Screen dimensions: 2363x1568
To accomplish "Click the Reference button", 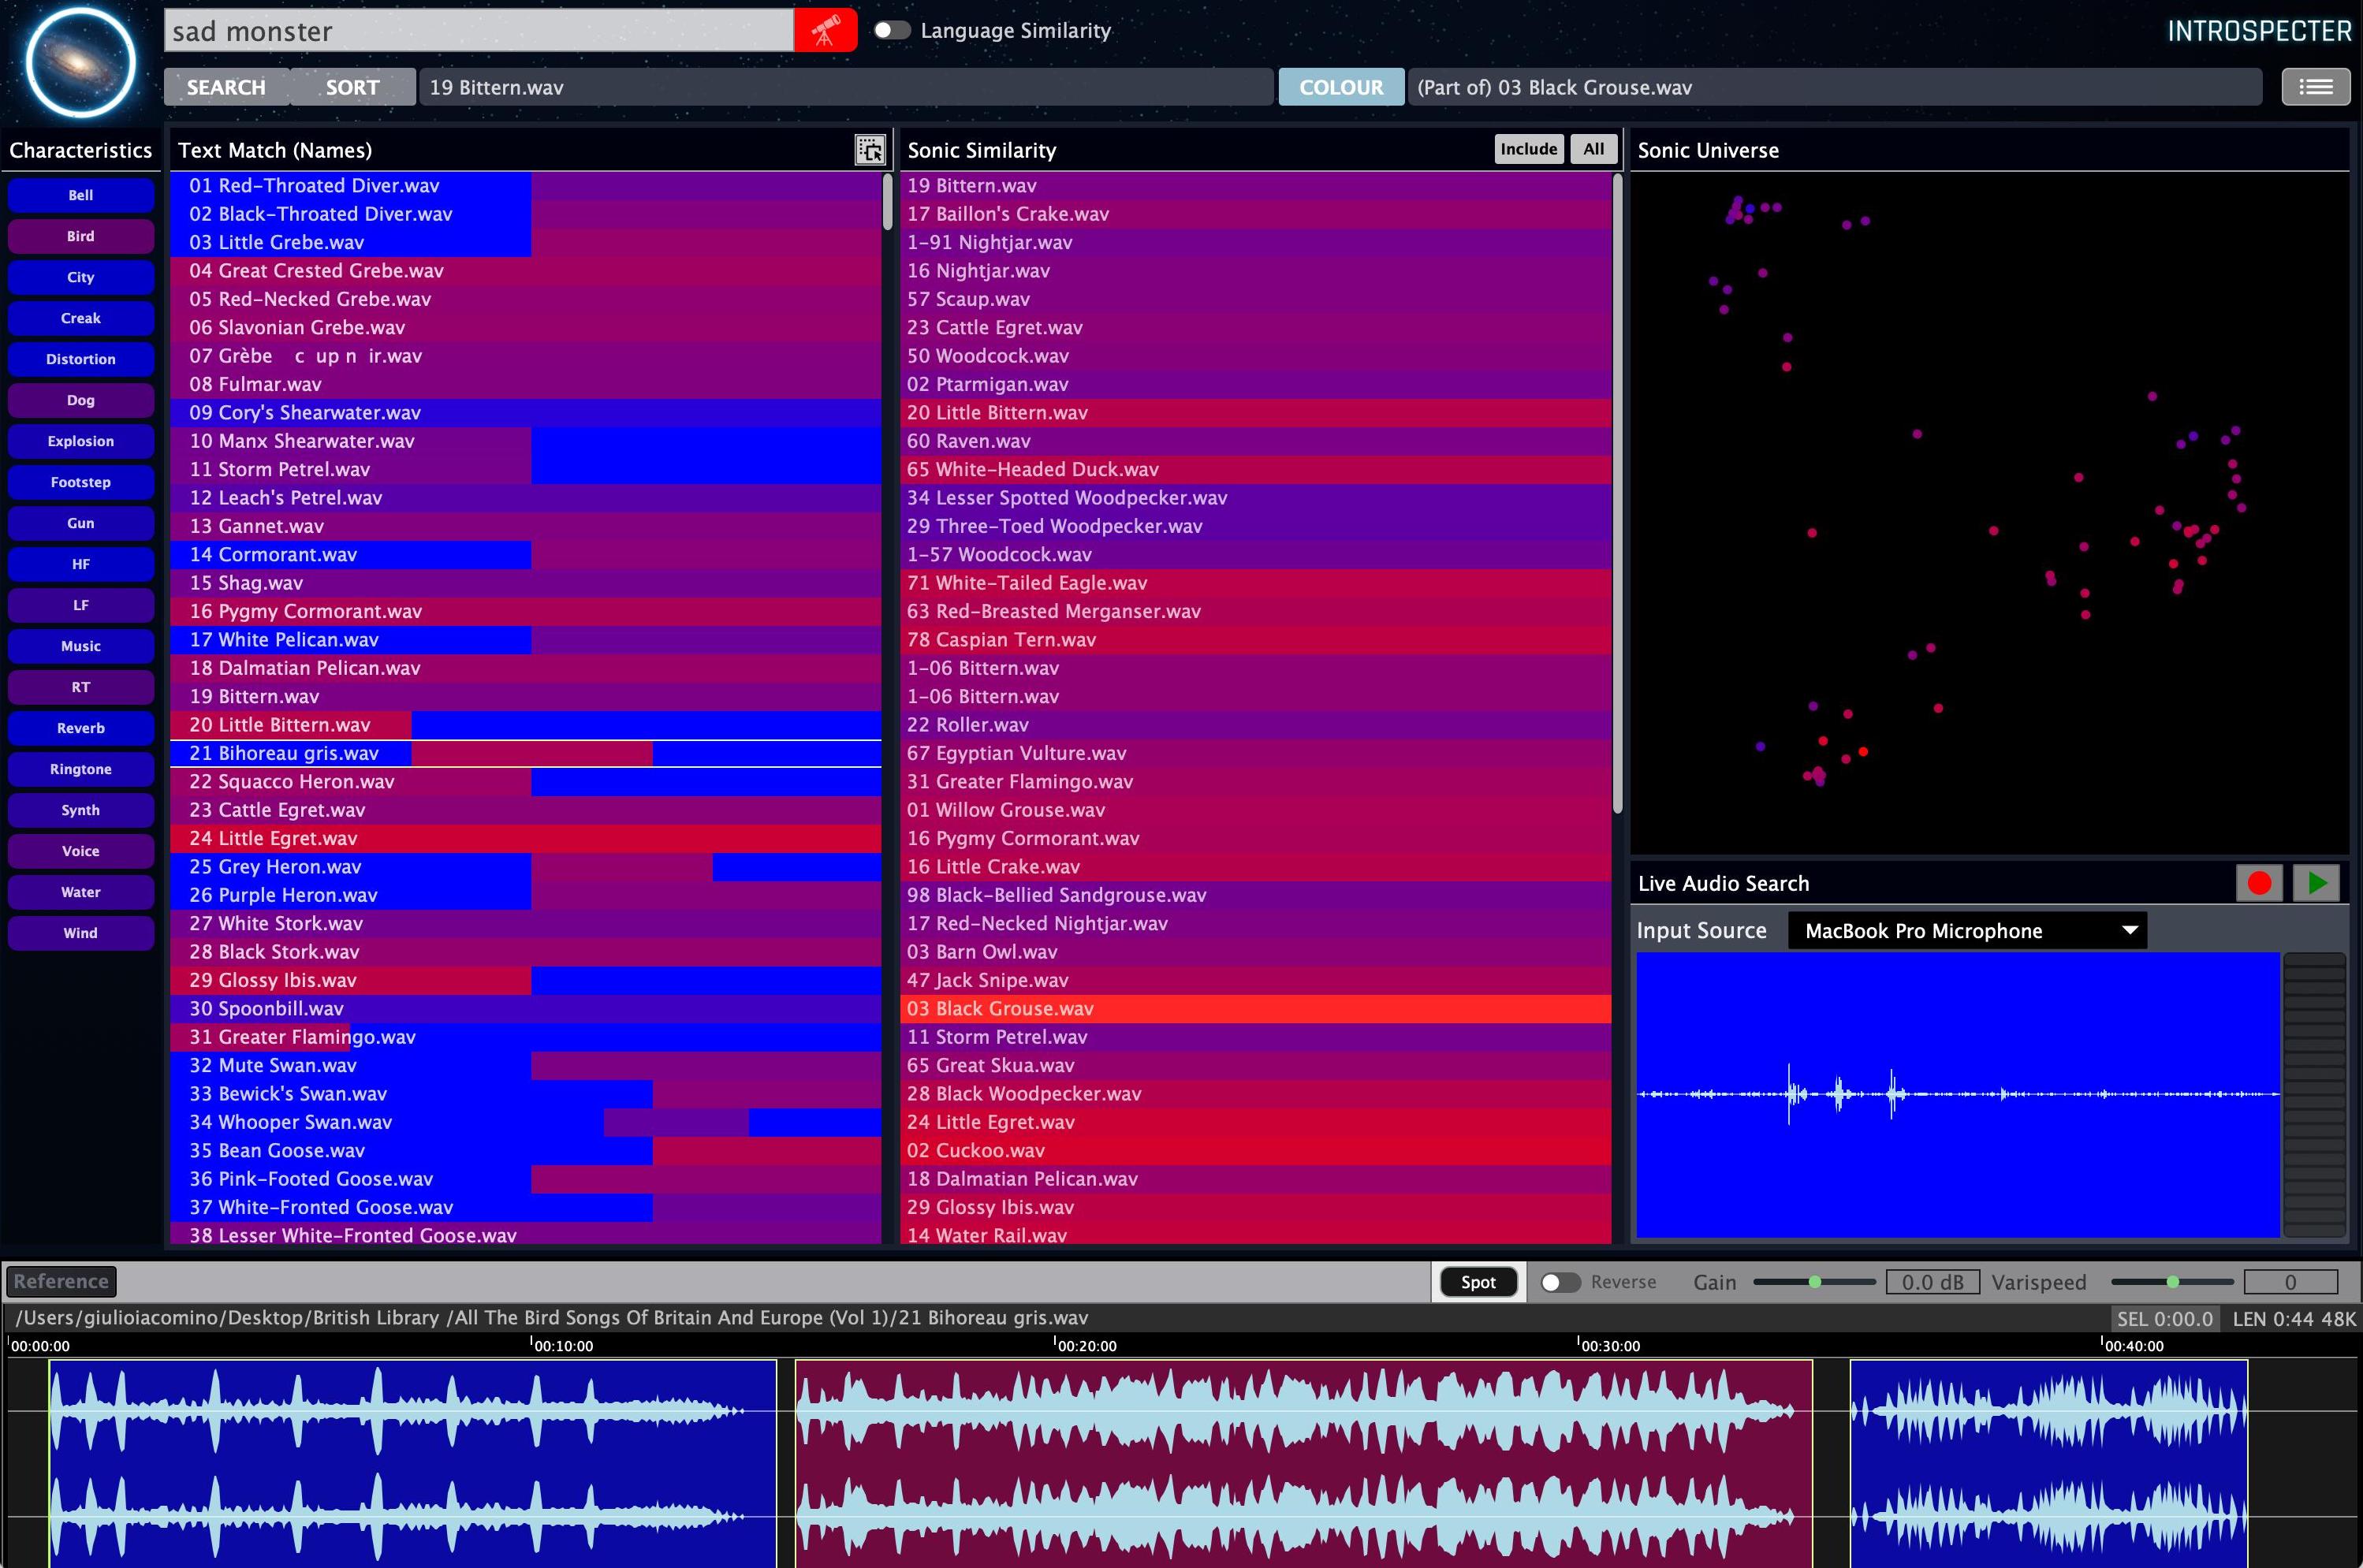I will tap(61, 1281).
